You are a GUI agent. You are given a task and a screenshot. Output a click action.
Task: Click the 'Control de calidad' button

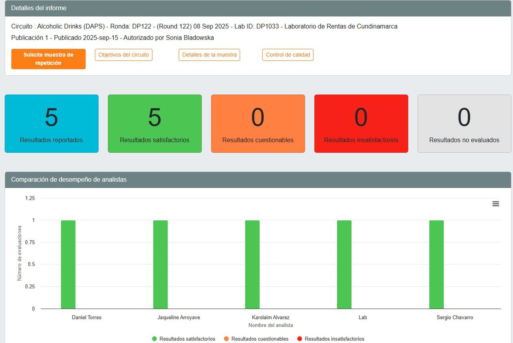[288, 55]
